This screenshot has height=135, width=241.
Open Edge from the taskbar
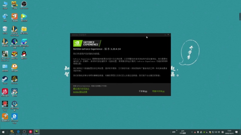18,132
